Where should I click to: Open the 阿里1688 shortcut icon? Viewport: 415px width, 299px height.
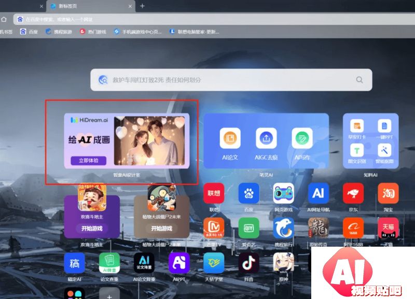(353, 228)
